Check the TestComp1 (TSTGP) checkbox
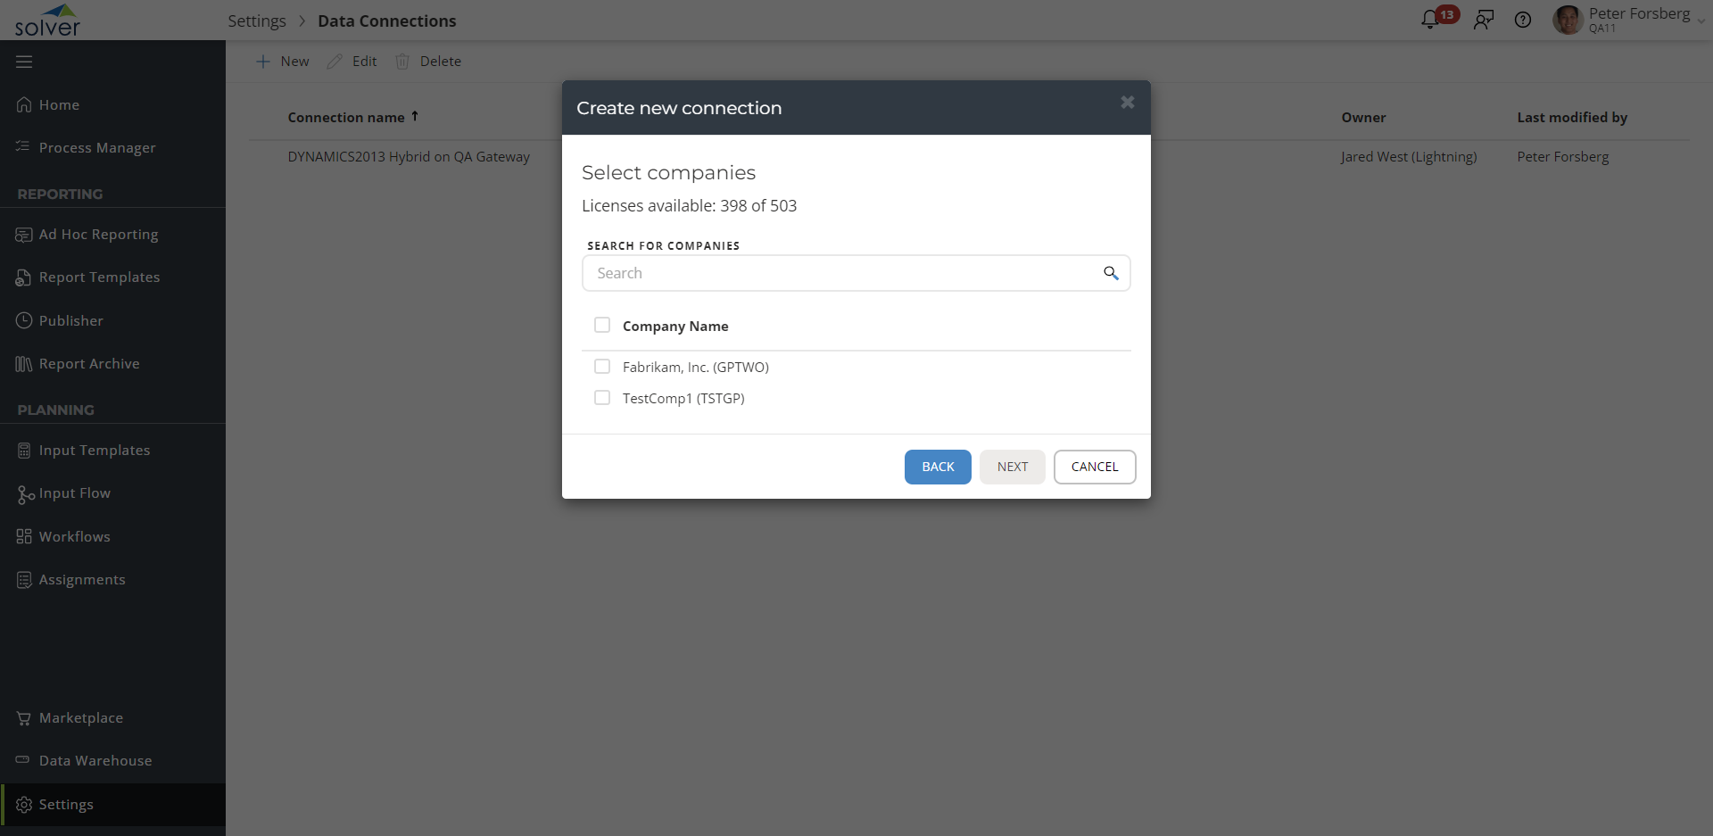This screenshot has width=1713, height=836. 602,398
